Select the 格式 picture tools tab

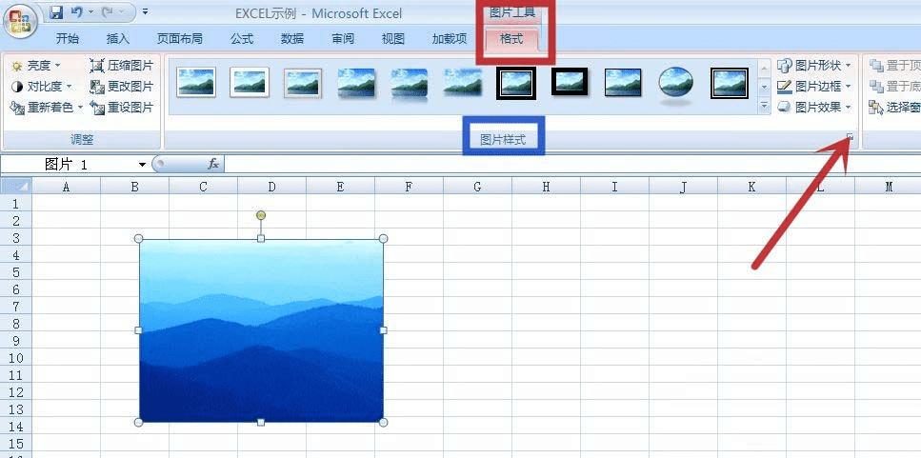[x=511, y=39]
